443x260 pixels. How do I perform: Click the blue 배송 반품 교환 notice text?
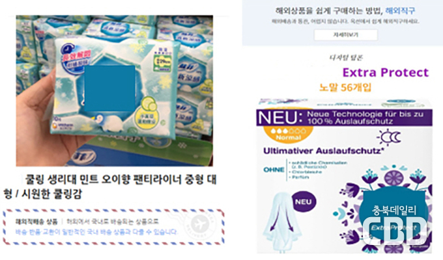(x=96, y=232)
